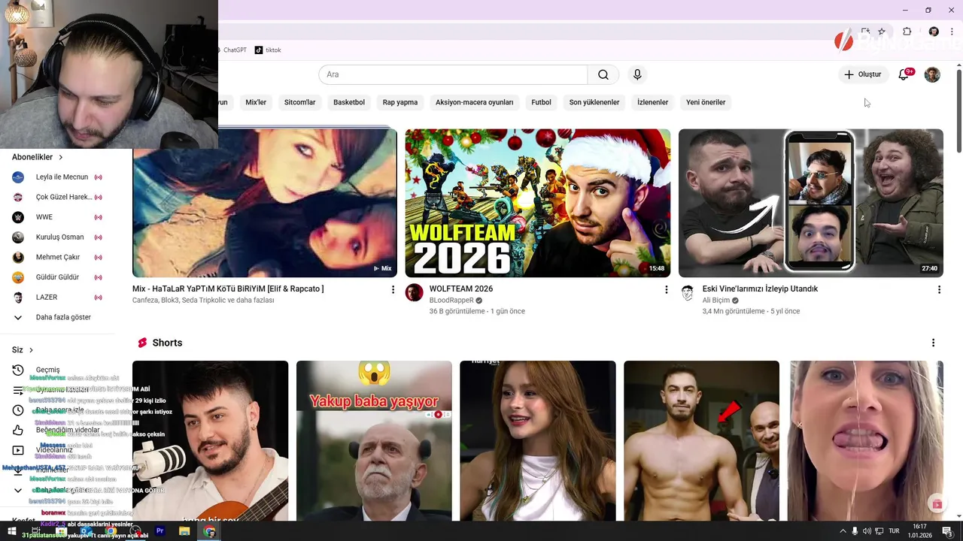This screenshot has width=963, height=541.
Task: Click the TUR language indicator
Action: click(894, 531)
